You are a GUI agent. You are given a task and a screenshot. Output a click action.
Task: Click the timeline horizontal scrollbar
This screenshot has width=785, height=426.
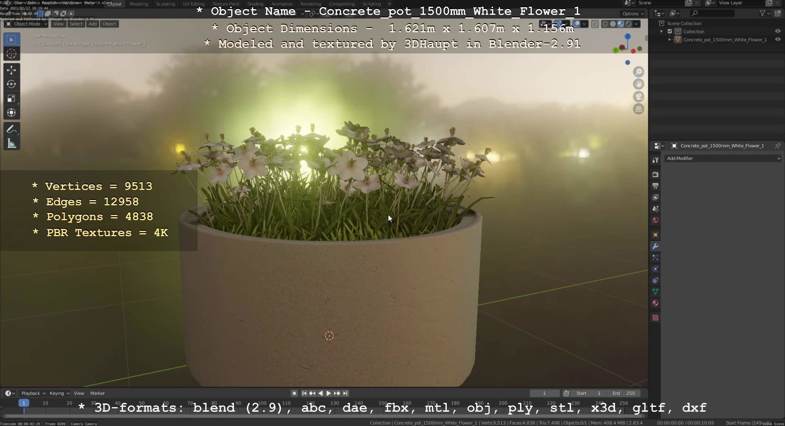point(324,416)
